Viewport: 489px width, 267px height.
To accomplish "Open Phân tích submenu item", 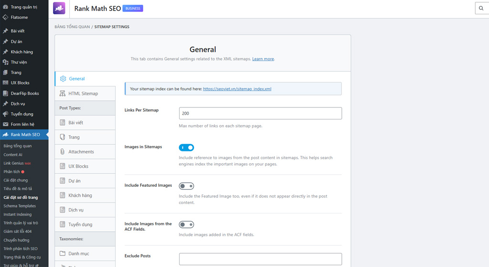I will point(14,171).
